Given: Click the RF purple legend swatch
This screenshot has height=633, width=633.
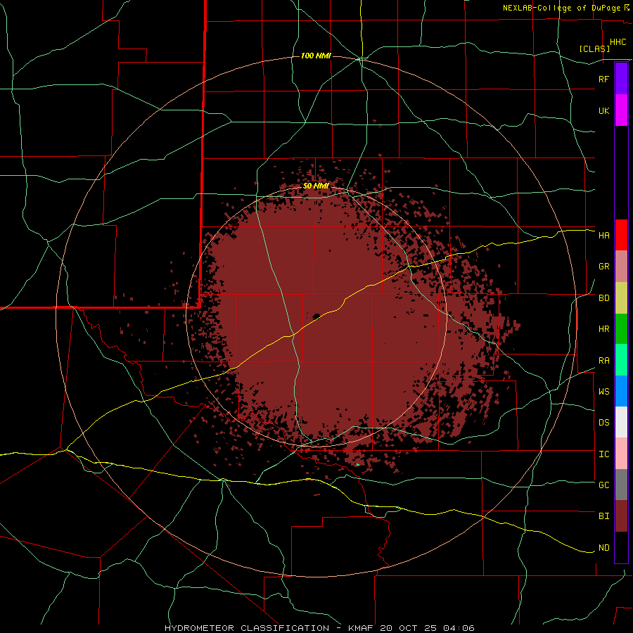Looking at the screenshot, I should tap(621, 79).
